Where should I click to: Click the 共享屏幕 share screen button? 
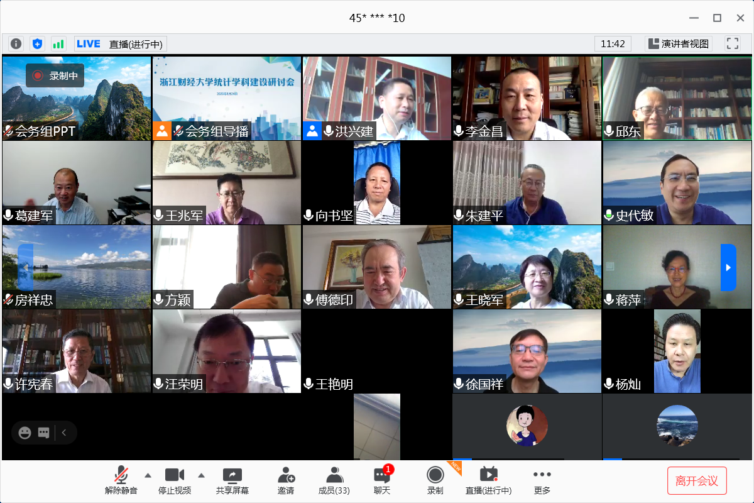pyautogui.click(x=232, y=480)
